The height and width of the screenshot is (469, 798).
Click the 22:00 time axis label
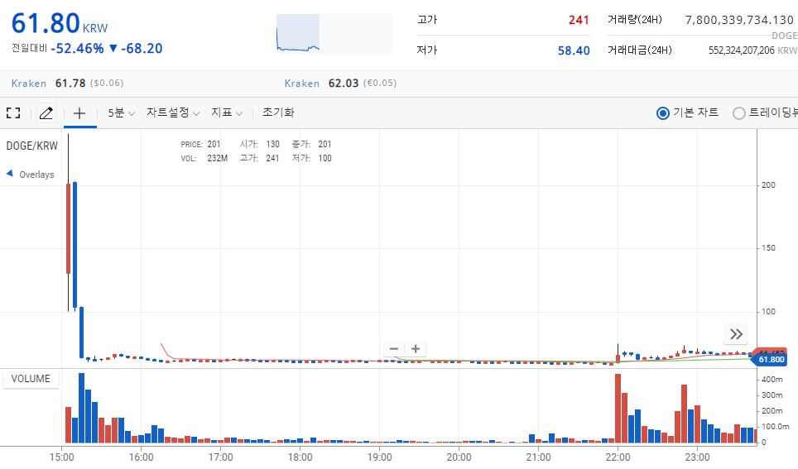[x=618, y=457]
